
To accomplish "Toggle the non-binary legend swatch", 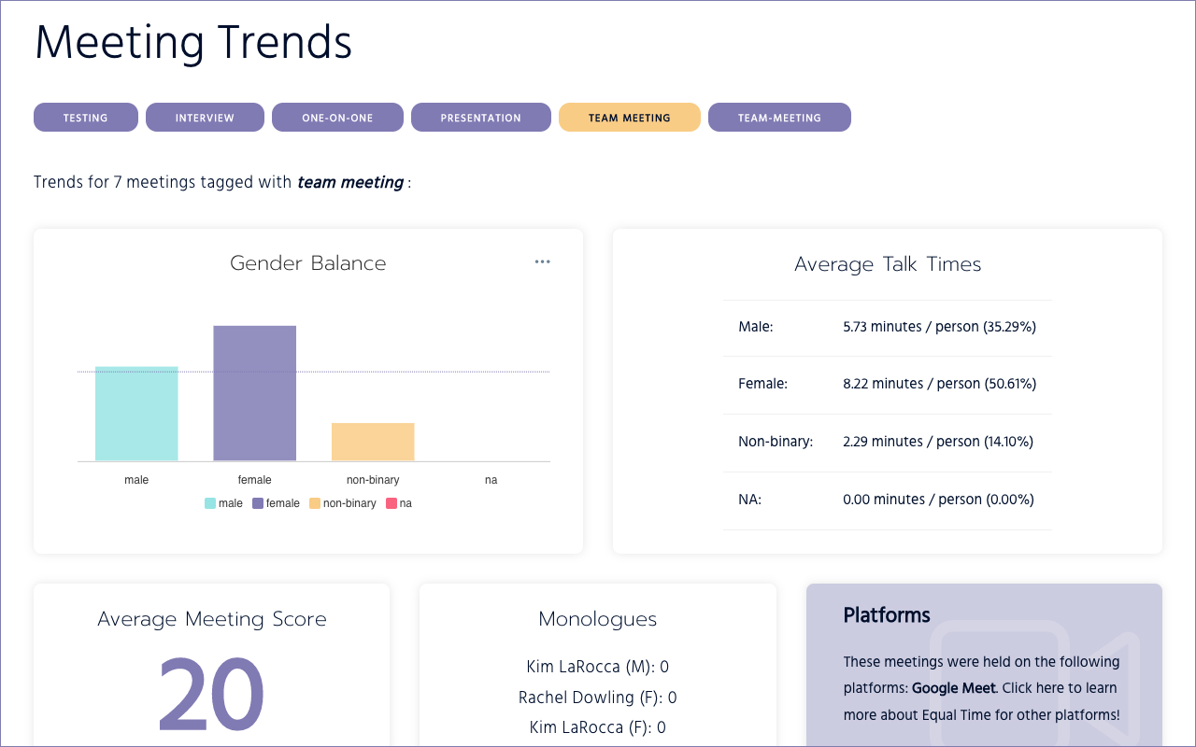I will tap(315, 503).
